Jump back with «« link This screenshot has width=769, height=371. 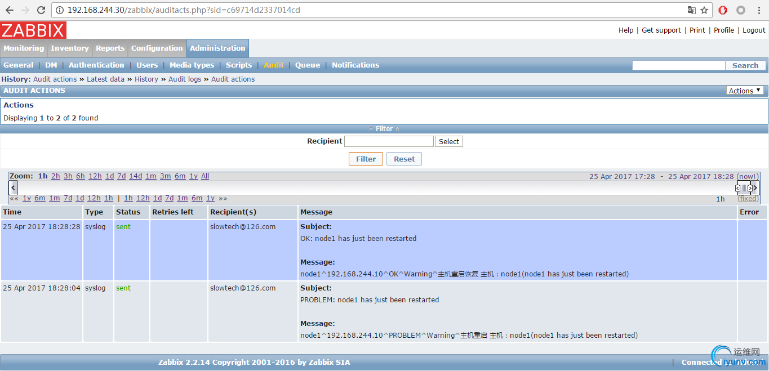pyautogui.click(x=14, y=198)
